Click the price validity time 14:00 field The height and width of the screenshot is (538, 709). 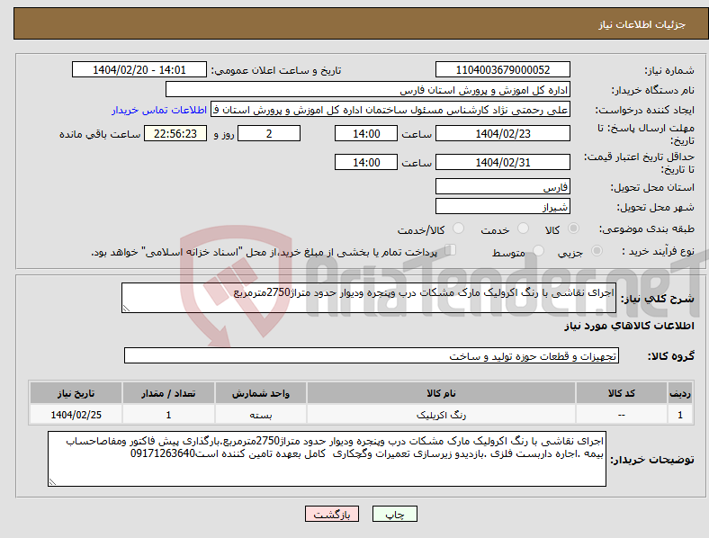coord(366,162)
